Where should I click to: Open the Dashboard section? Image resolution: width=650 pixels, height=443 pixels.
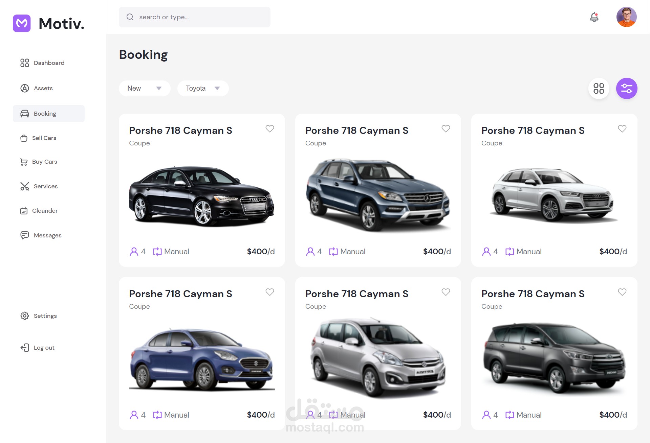pos(49,63)
